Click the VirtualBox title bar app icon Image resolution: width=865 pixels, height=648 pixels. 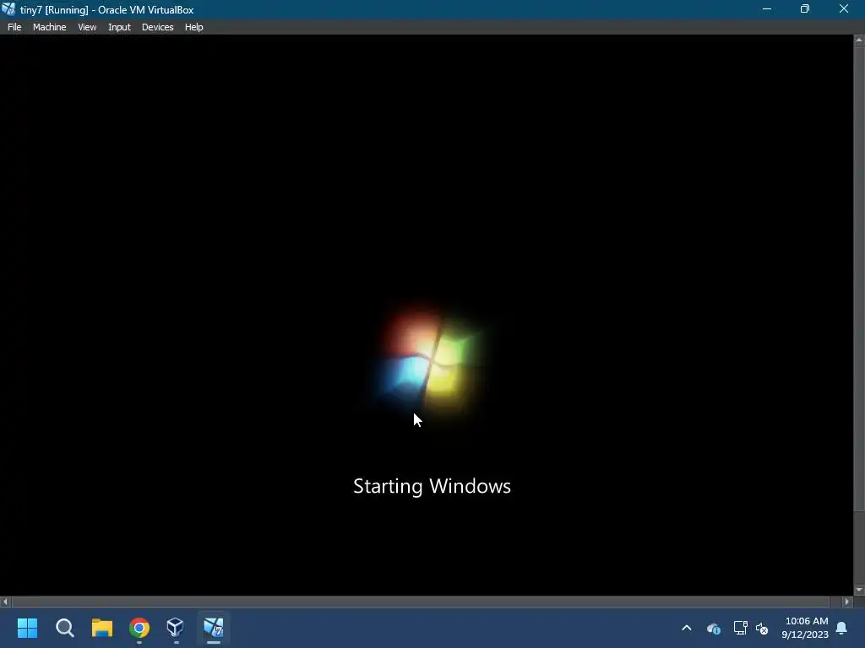[8, 8]
